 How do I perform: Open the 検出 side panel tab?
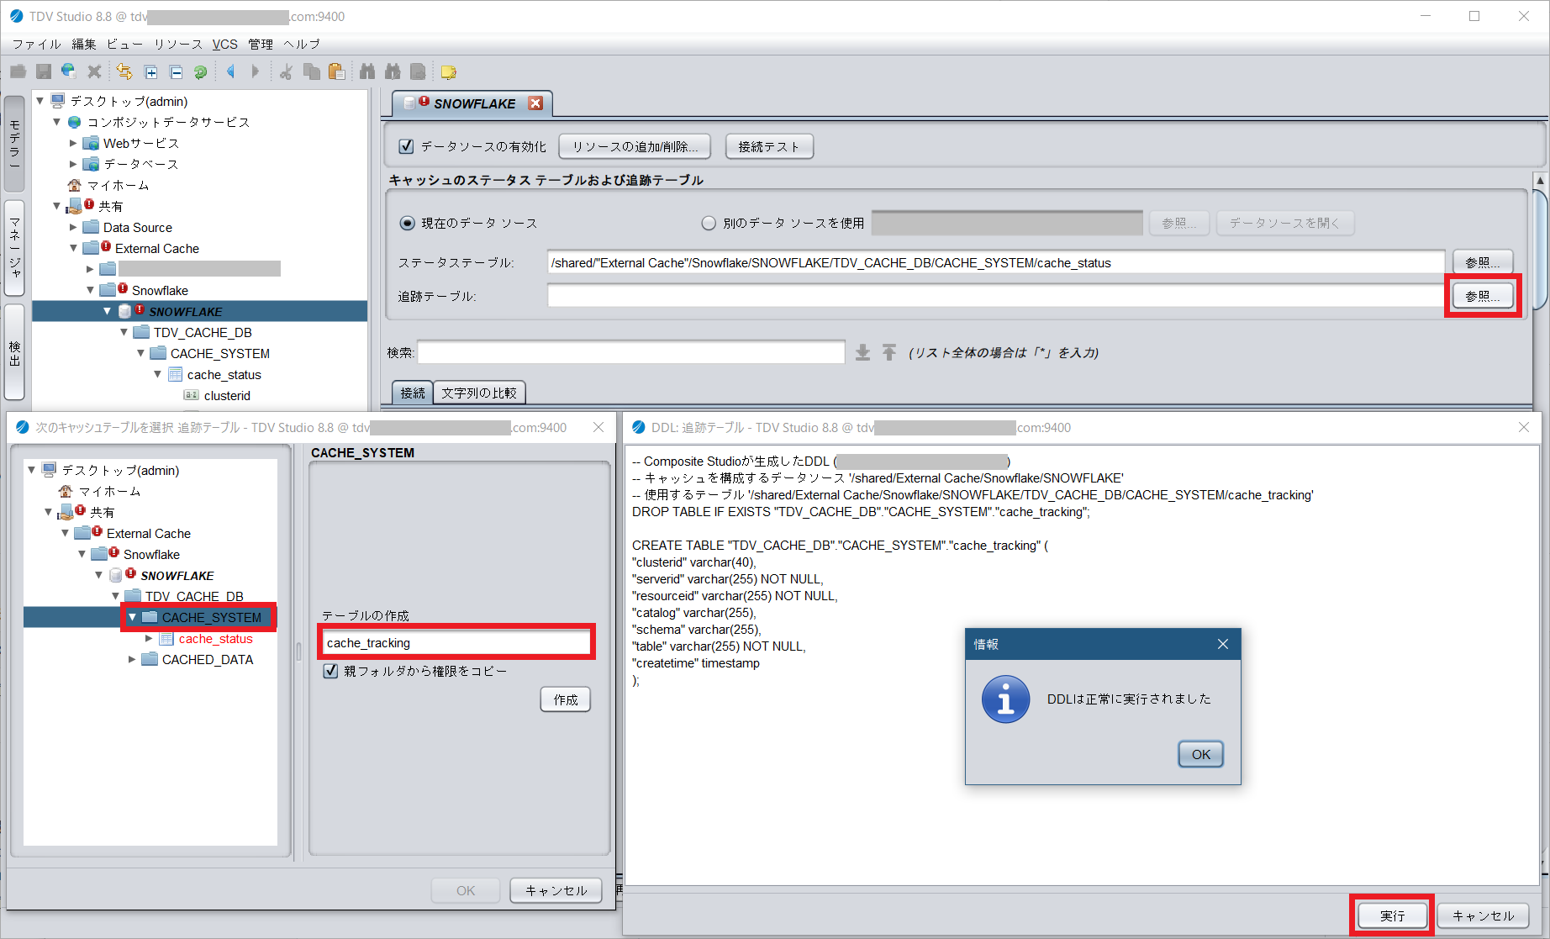(14, 352)
